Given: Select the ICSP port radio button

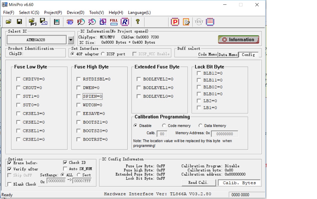Looking at the screenshot, I should tap(103, 54).
